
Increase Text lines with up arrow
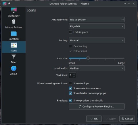(x=74, y=74)
